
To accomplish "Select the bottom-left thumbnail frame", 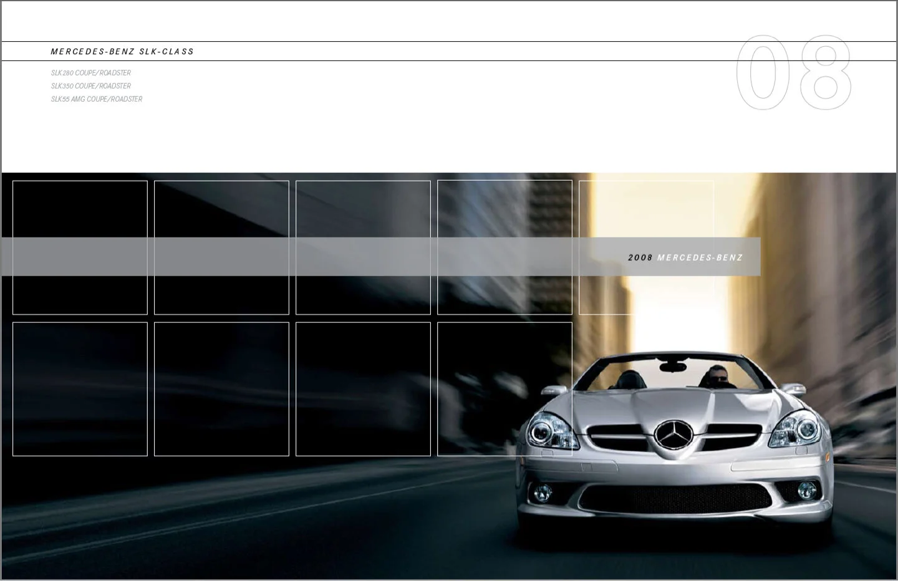I will [80, 389].
